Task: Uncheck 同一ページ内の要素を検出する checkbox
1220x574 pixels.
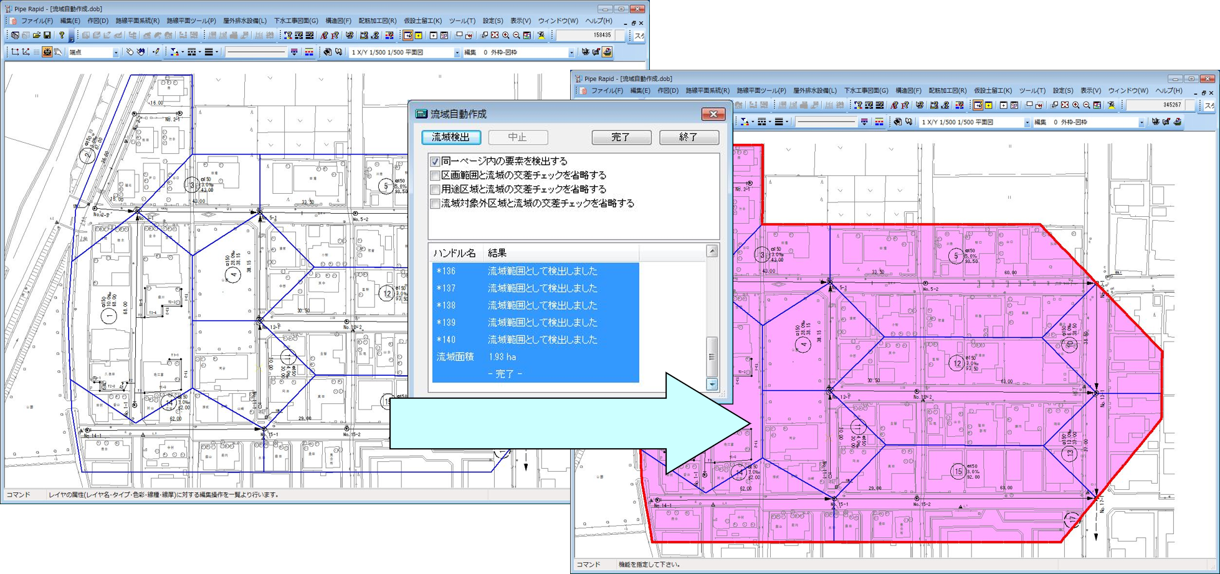Action: point(435,161)
